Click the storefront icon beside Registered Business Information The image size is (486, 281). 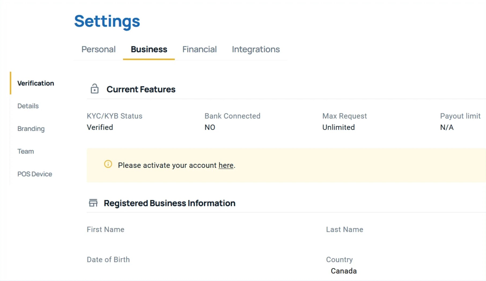(93, 203)
